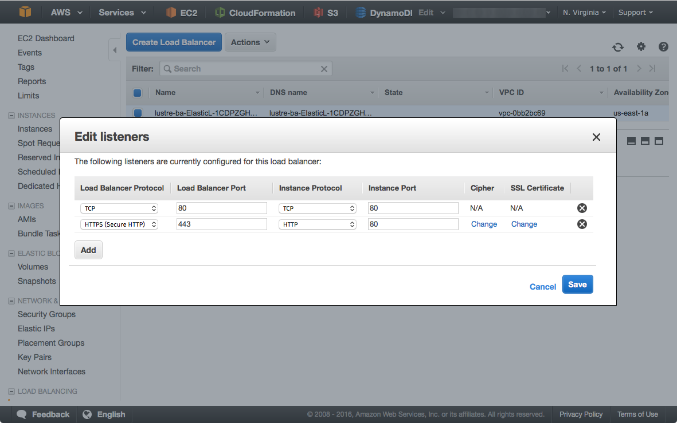Toggle the lustre-ba load balancer row checkbox
Screen dimensions: 677x423
[138, 113]
